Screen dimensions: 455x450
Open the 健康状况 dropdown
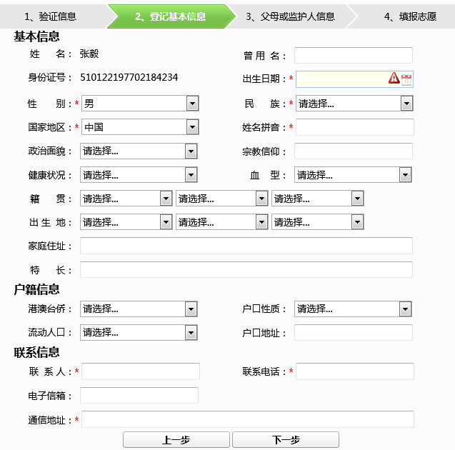tap(139, 175)
